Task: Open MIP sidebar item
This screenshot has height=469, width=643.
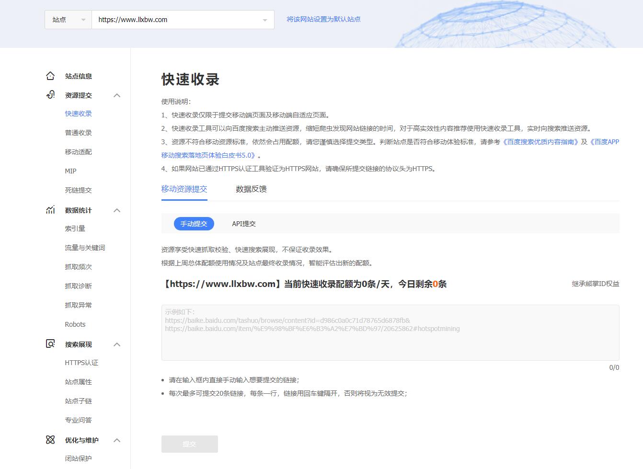Action: (71, 171)
